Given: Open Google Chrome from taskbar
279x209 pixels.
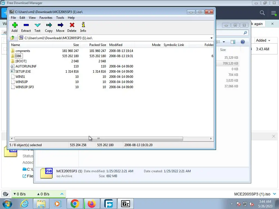Looking at the screenshot, I should tap(75, 204).
